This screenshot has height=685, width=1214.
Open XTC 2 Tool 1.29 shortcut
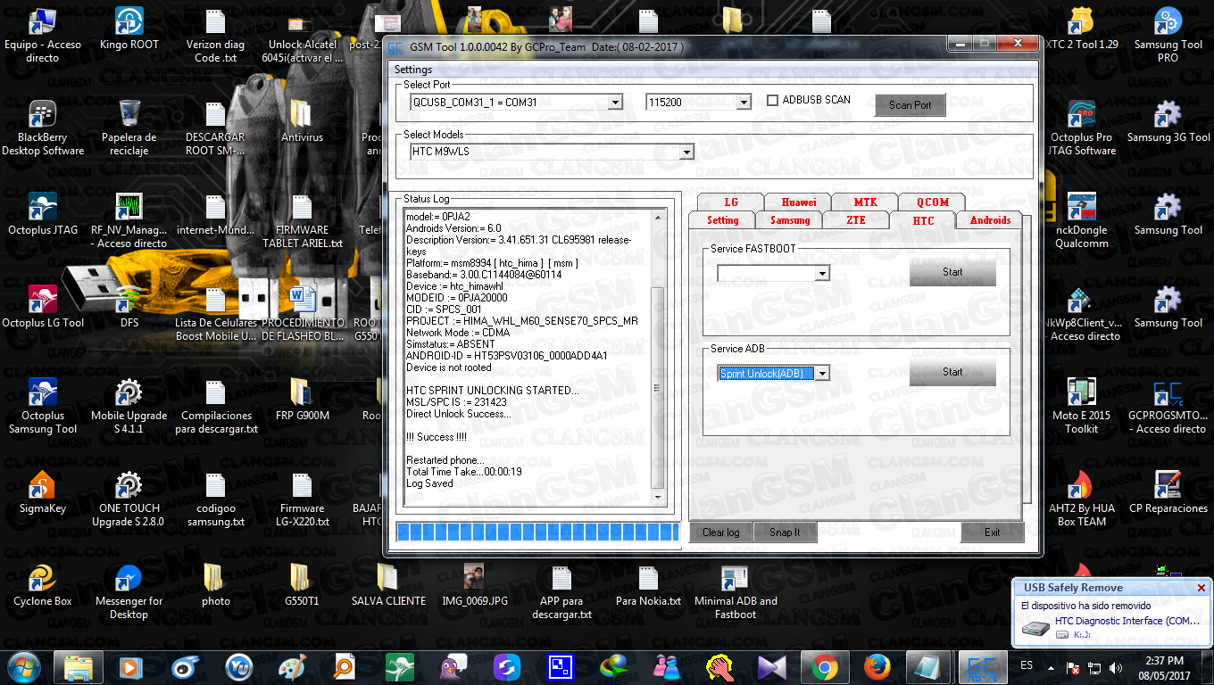[1082, 30]
